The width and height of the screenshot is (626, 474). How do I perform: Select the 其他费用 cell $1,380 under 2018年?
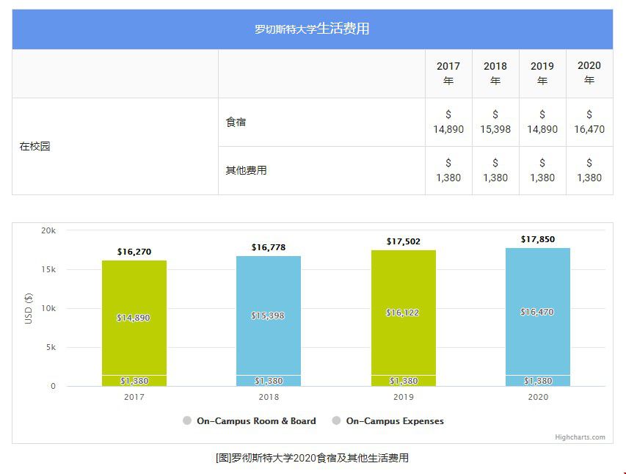[495, 170]
